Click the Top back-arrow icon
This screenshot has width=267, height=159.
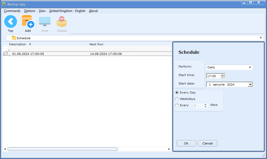[11, 22]
